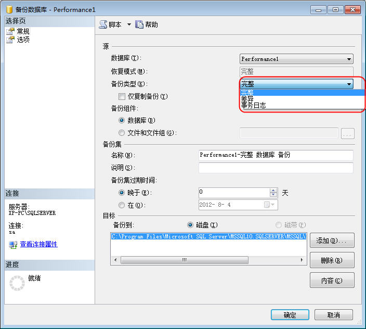Choose 完整 in the backup type list

point(302,92)
